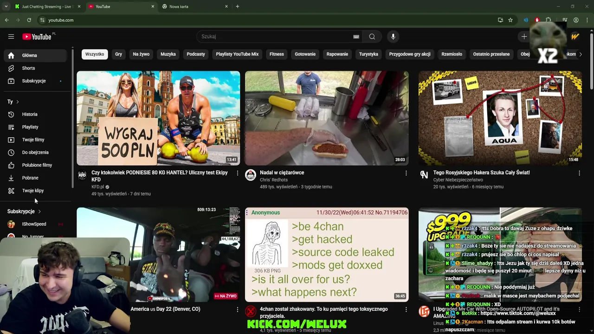Select the Wszystko filter chip

95,54
